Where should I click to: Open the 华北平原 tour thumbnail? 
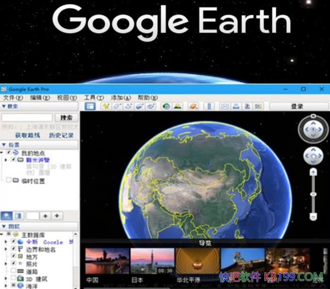198,261
